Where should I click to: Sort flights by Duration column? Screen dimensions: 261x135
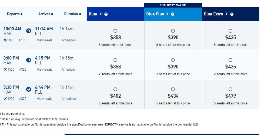[73, 14]
